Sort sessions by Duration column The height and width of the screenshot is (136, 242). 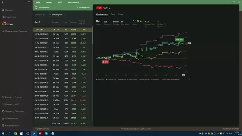(x=55, y=22)
